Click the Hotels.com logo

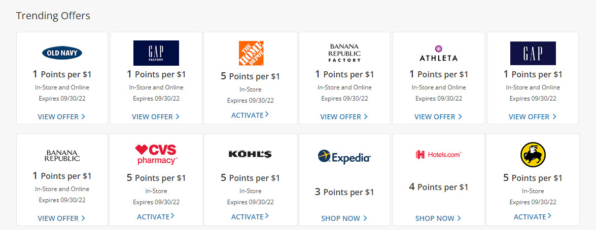coord(439,154)
